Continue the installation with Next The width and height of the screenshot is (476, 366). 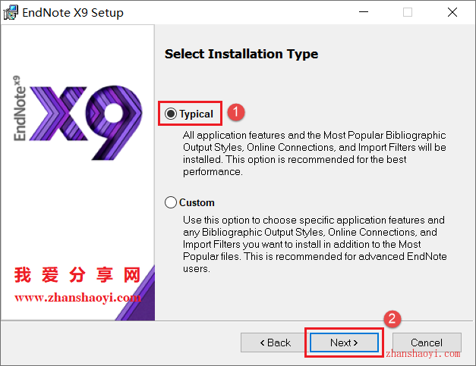[x=344, y=343]
